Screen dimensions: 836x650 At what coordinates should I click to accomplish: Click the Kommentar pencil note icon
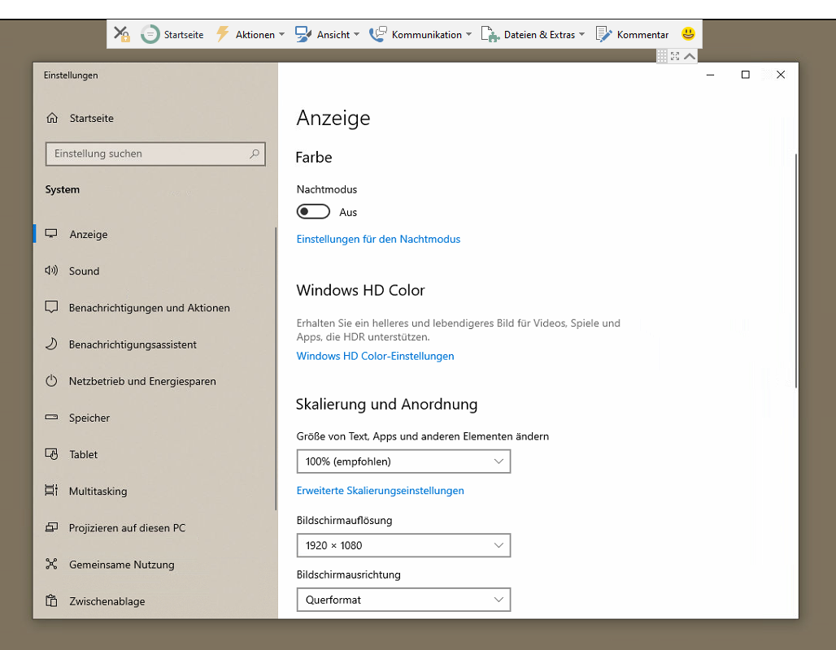[603, 34]
